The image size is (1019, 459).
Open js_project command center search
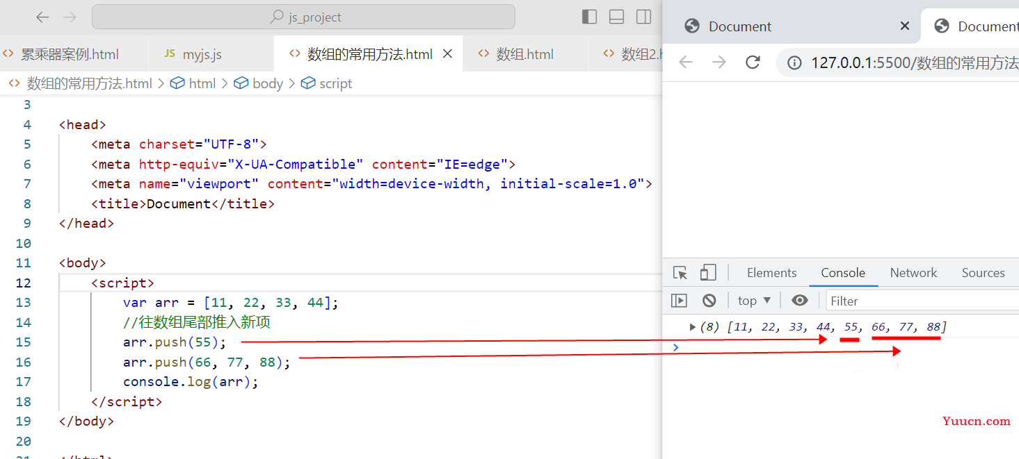click(303, 17)
